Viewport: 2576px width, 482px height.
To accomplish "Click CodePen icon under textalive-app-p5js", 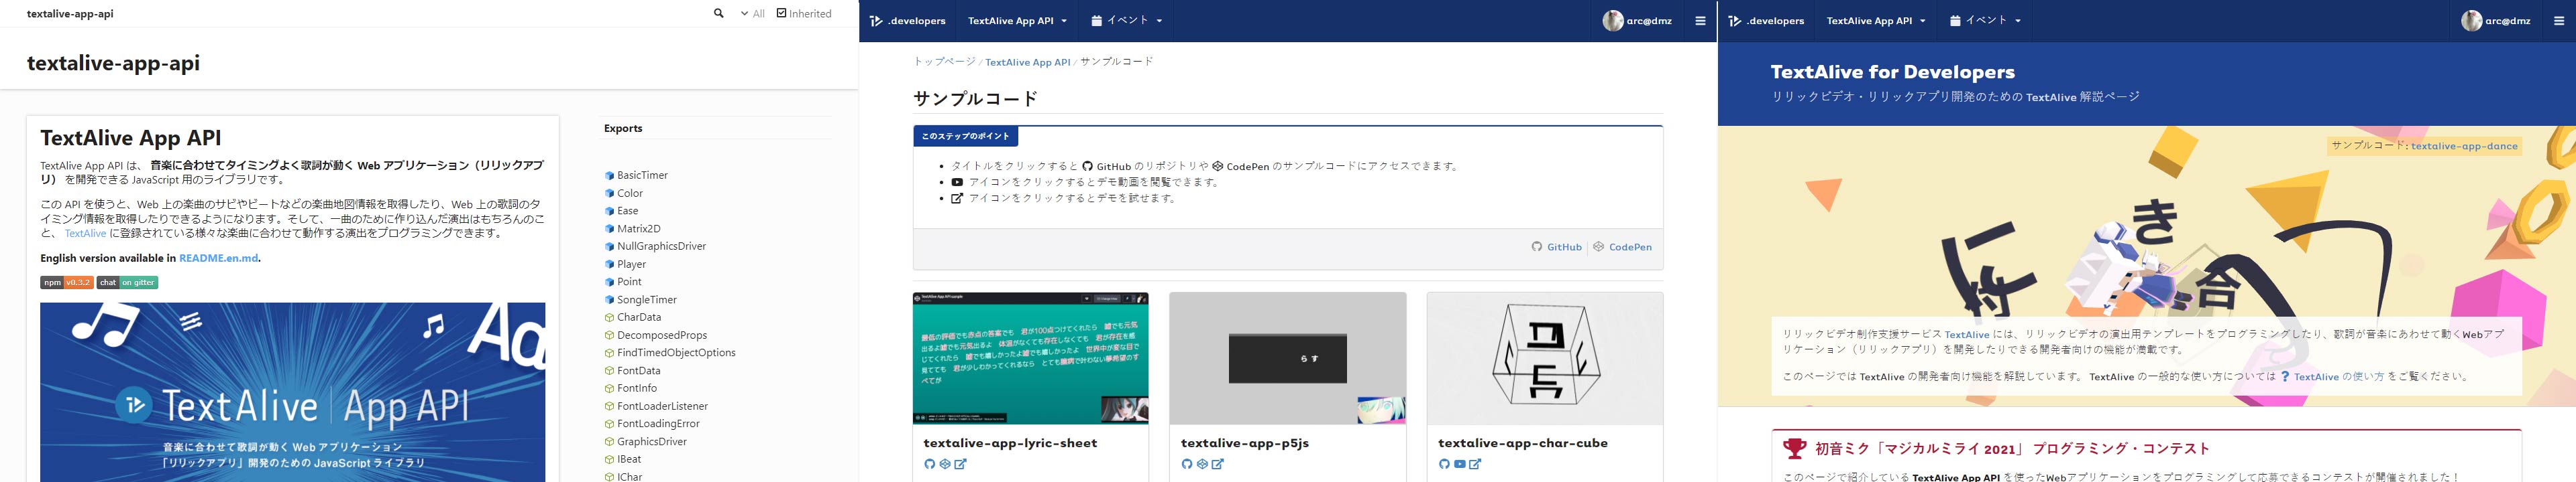I will coord(1202,464).
